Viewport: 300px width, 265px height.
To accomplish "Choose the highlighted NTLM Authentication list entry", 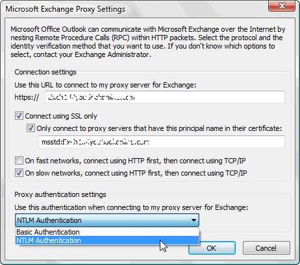I will click(x=107, y=240).
